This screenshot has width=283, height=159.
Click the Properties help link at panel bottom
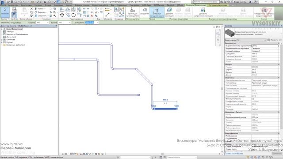click(x=233, y=153)
